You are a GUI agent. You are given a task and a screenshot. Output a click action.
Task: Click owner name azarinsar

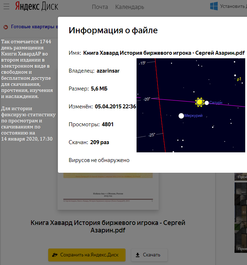pyautogui.click(x=108, y=71)
